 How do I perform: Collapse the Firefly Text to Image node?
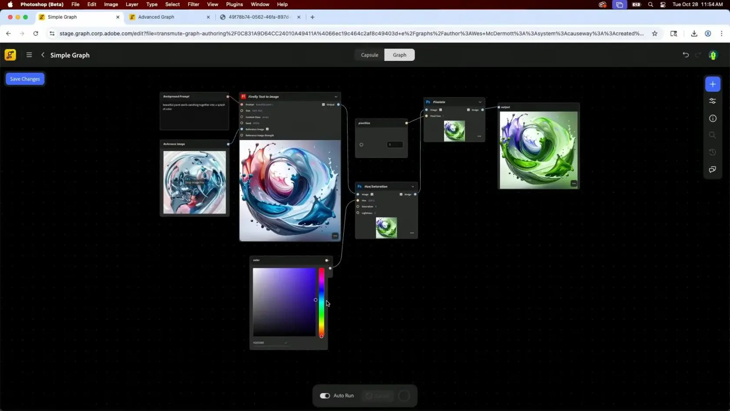pyautogui.click(x=336, y=97)
